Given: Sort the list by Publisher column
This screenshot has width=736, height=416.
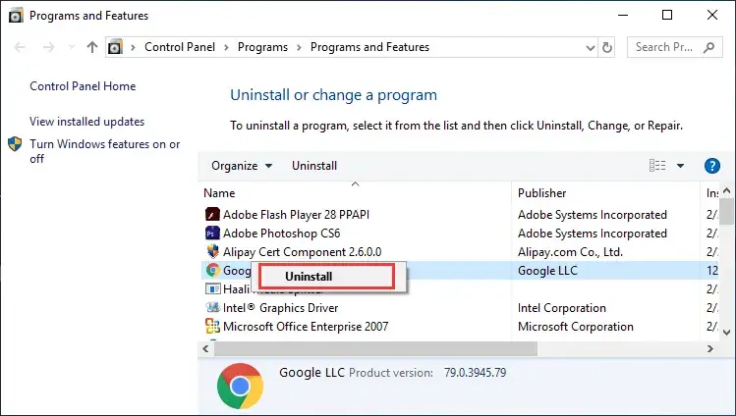Looking at the screenshot, I should [x=542, y=193].
